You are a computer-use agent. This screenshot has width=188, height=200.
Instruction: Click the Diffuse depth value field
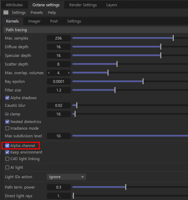(x=59, y=47)
